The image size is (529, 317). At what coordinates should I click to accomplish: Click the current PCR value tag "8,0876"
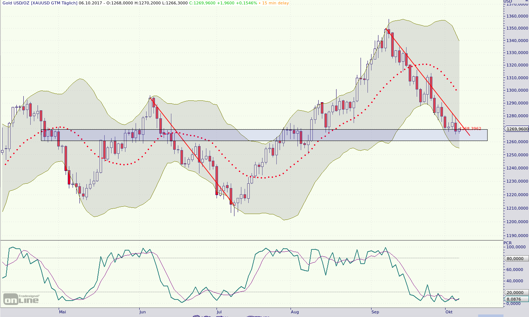(516, 299)
